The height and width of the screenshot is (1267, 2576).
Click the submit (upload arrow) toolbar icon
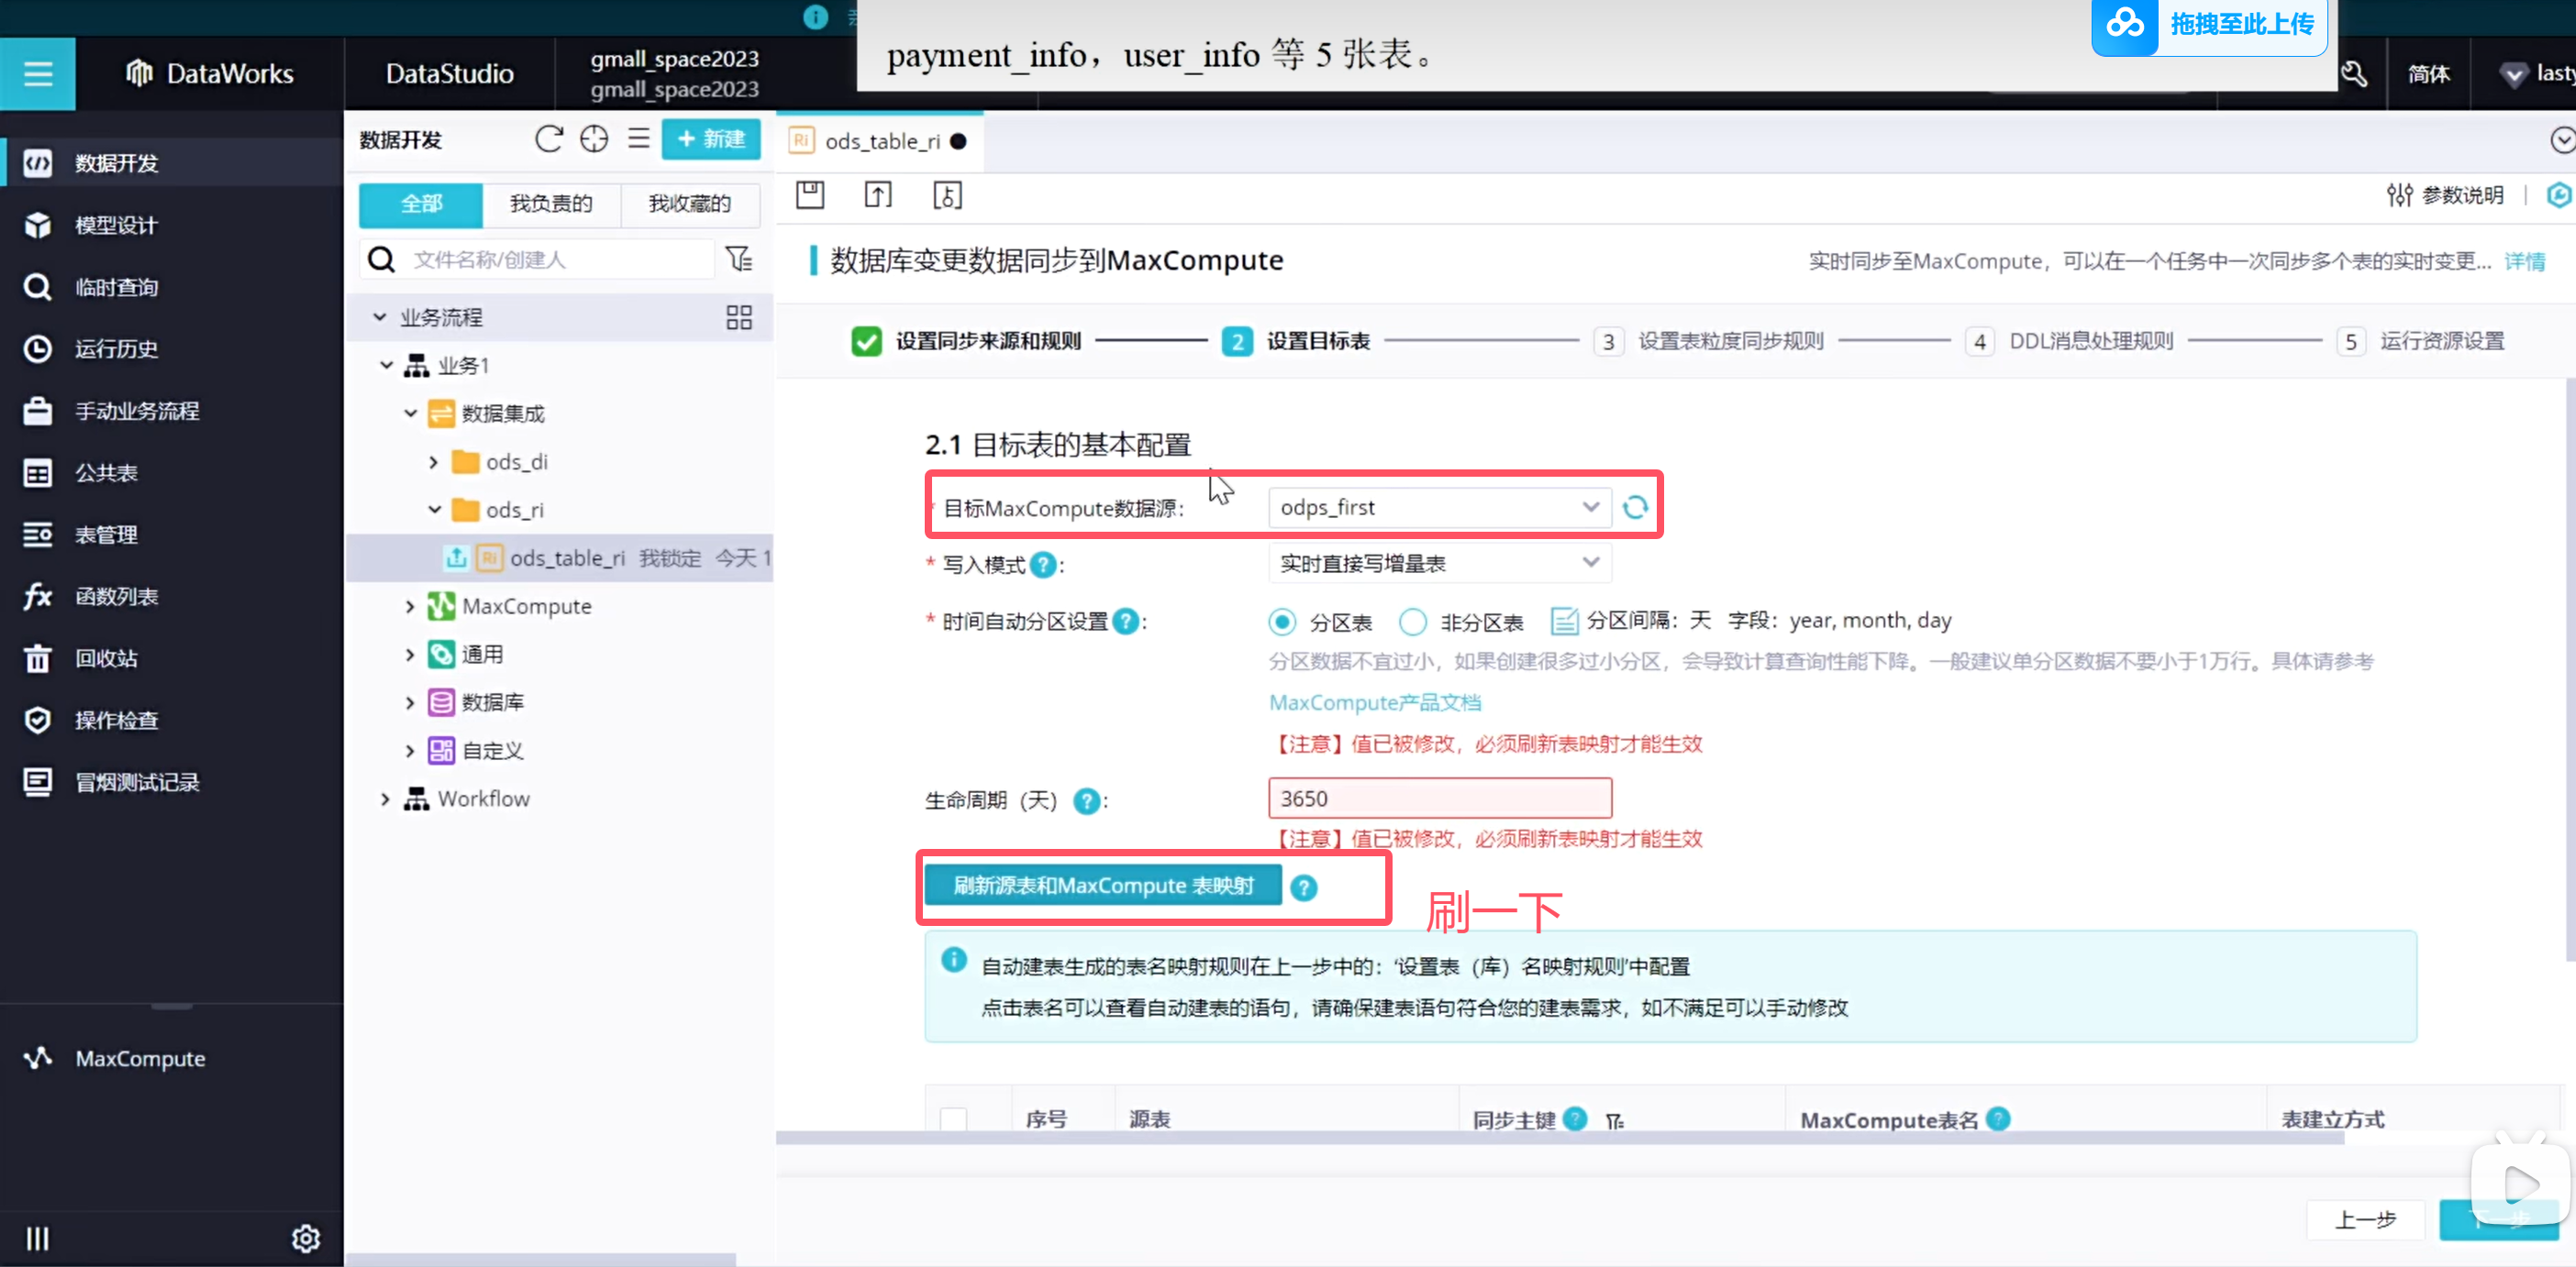pyautogui.click(x=877, y=195)
